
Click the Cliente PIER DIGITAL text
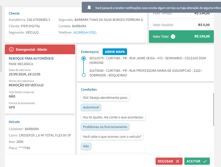click(x=24, y=26)
